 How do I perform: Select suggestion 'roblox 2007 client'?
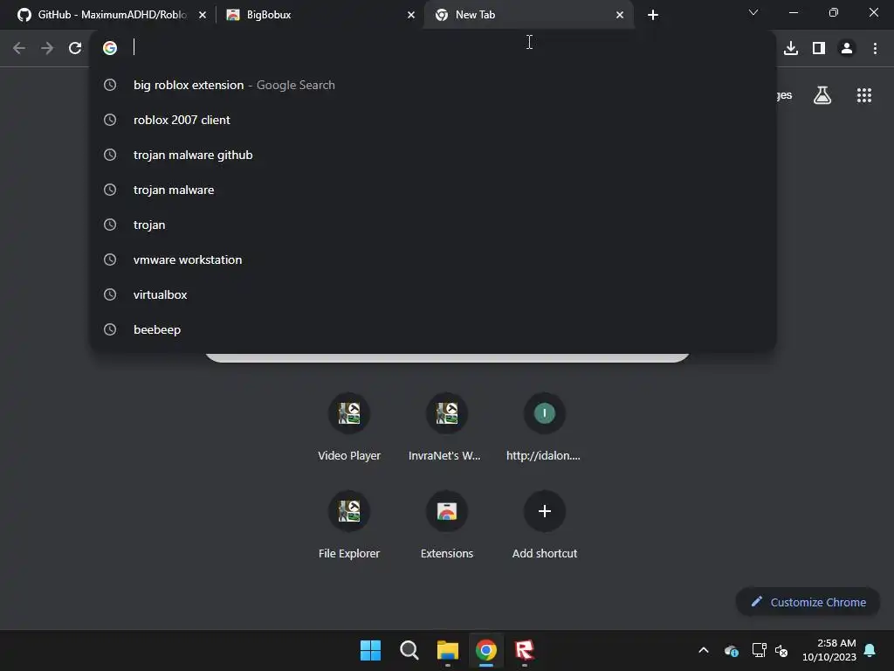[x=433, y=120]
